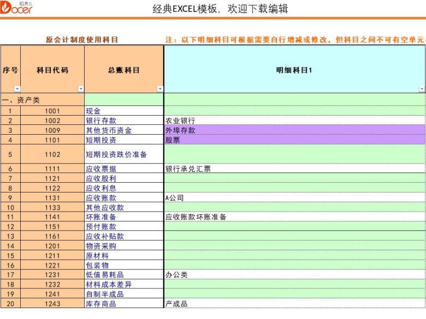Screen dimensions: 426x319
Task: Select the empty detail cell beside 现金
Action: click(295, 111)
